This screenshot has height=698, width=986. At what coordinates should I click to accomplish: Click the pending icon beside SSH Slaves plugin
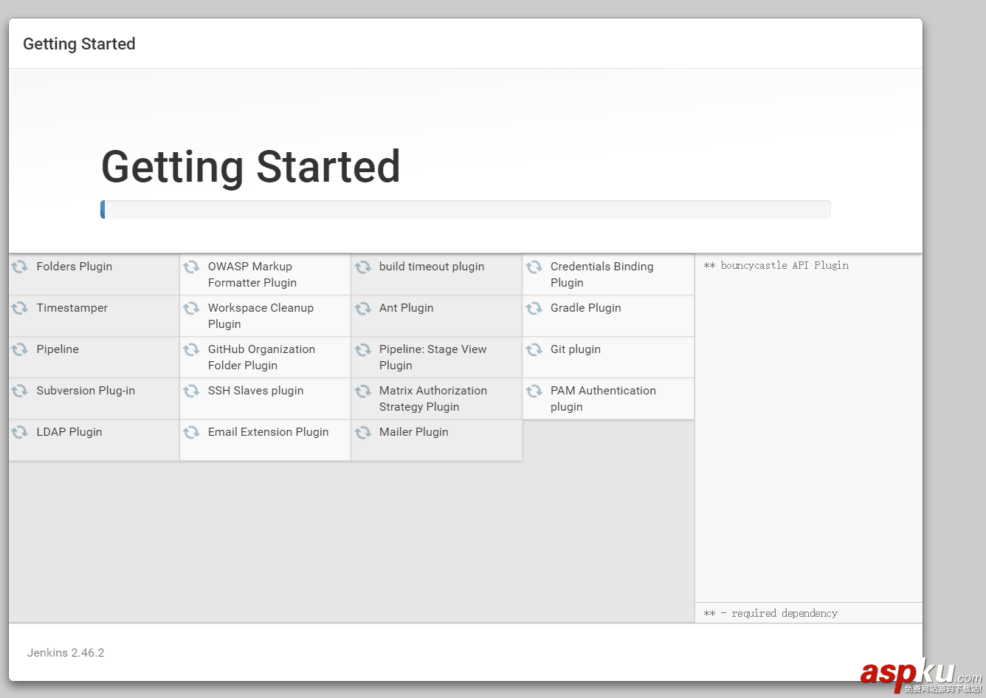[x=192, y=391]
